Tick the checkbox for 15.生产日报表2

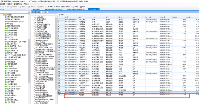(34, 42)
